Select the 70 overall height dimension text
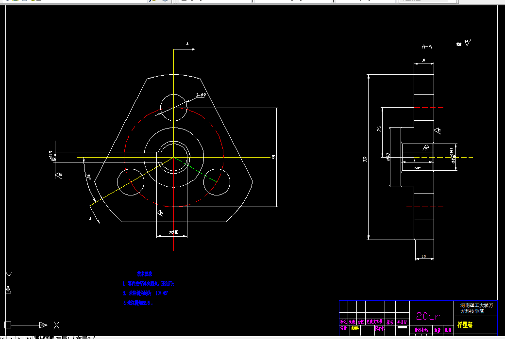The image size is (505, 339). 365,159
